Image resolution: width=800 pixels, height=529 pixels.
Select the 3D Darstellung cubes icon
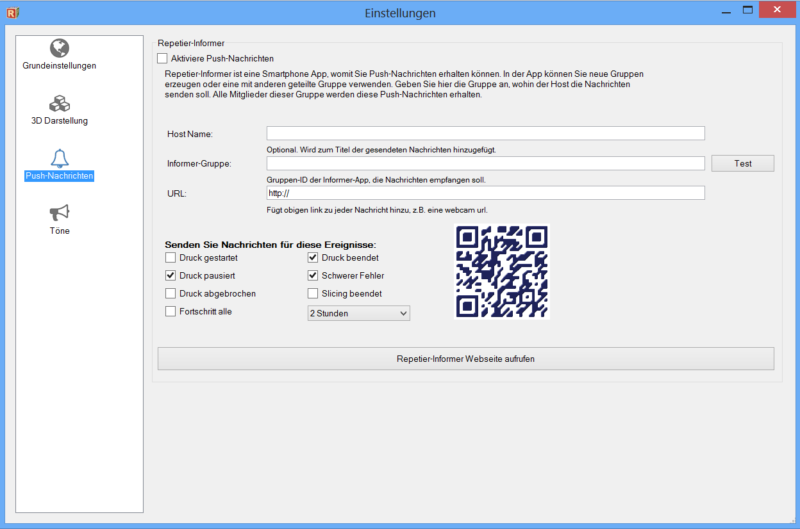pos(60,103)
